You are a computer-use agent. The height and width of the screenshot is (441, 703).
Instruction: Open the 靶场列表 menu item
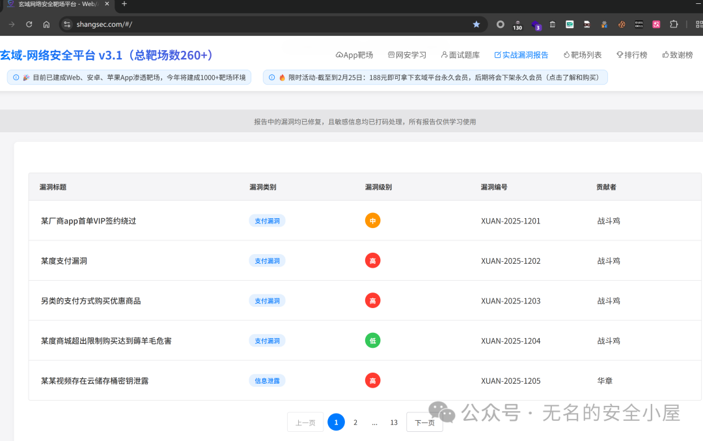pyautogui.click(x=583, y=55)
